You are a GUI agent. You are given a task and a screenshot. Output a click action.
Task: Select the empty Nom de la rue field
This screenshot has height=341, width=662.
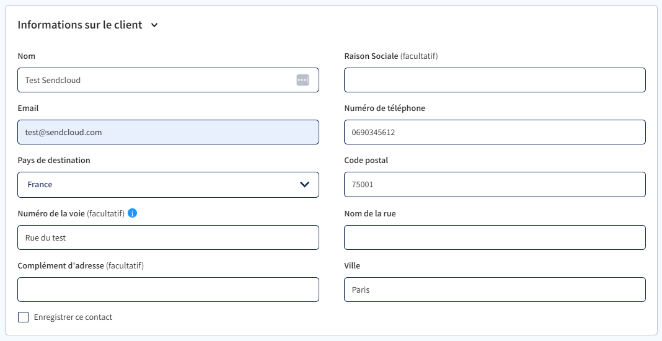click(x=495, y=237)
